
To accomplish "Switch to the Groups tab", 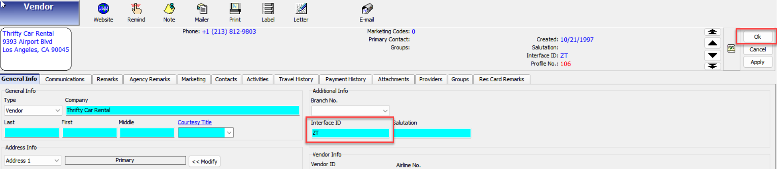I will click(x=460, y=79).
